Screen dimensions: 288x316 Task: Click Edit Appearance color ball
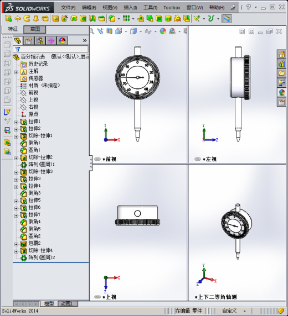point(163,31)
